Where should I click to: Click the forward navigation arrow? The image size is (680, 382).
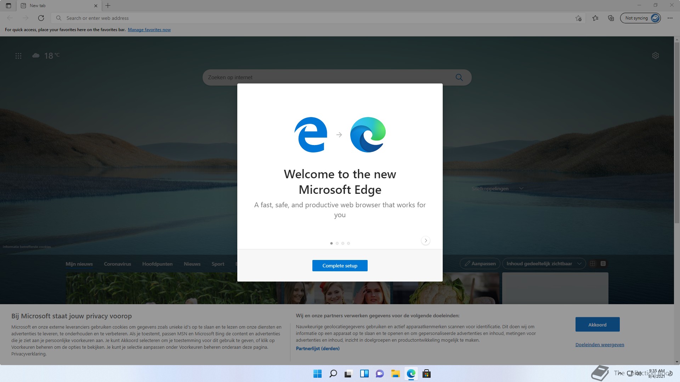tap(25, 18)
